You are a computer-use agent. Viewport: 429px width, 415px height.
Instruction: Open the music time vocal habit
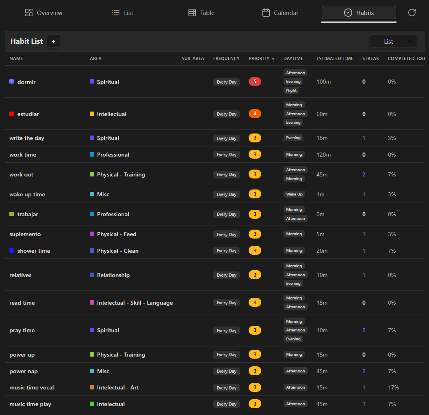31,387
